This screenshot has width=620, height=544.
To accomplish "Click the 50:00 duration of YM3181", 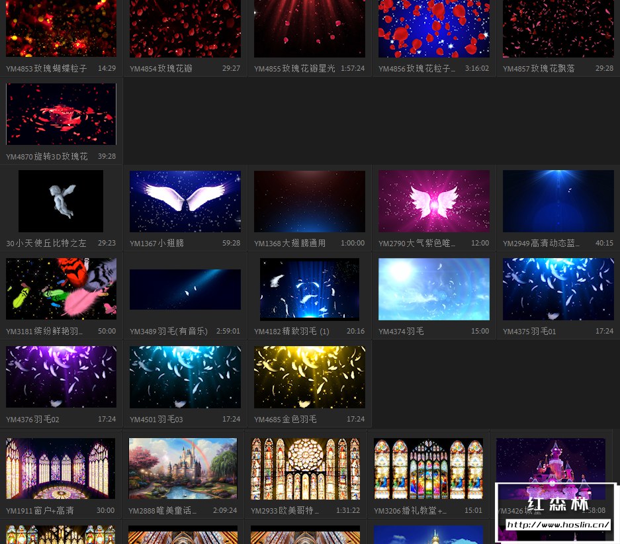I will pos(107,331).
